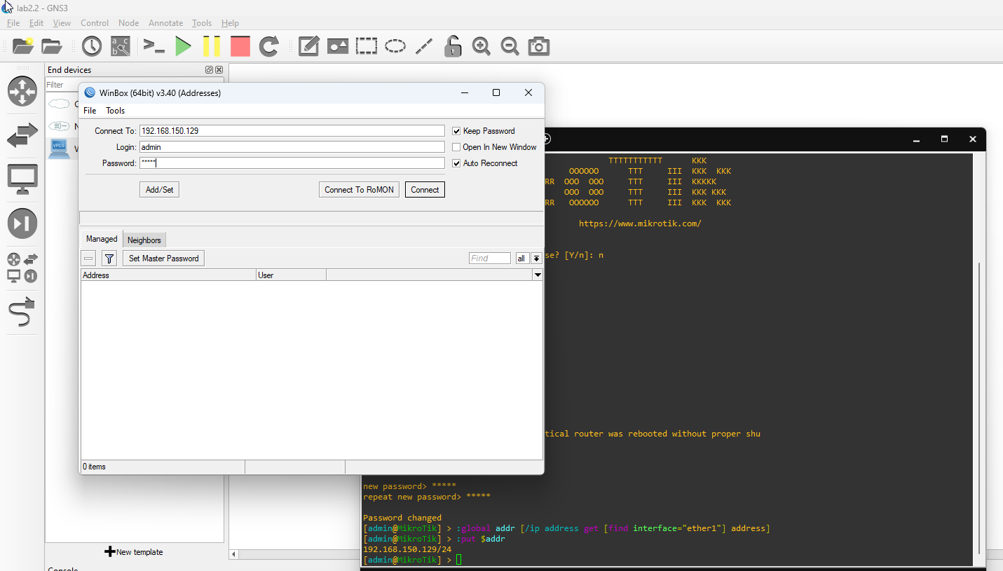Open the GNS3 File menu

click(13, 23)
